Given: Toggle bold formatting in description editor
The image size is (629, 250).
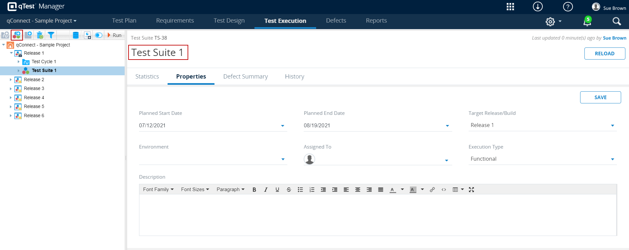Looking at the screenshot, I should (254, 189).
